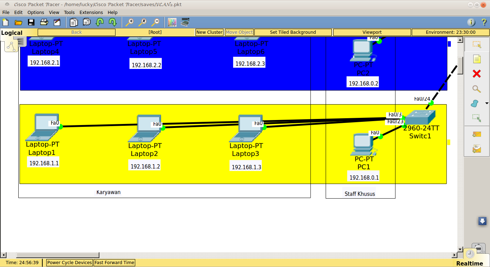Click the Fast Forward Time button
Viewport: 490px width, 267px height.
(x=114, y=262)
